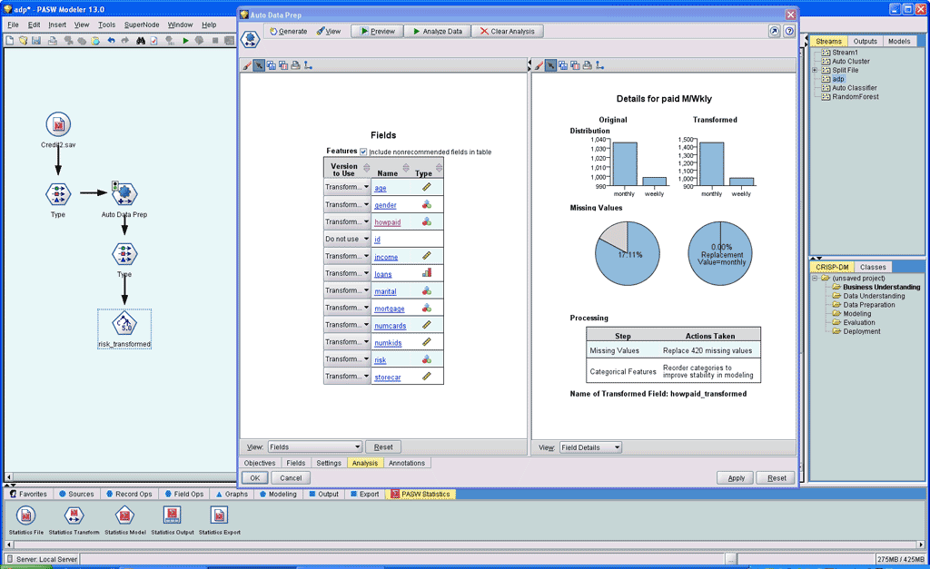Switch to the Settings tab
The width and height of the screenshot is (930, 569).
pyautogui.click(x=329, y=463)
